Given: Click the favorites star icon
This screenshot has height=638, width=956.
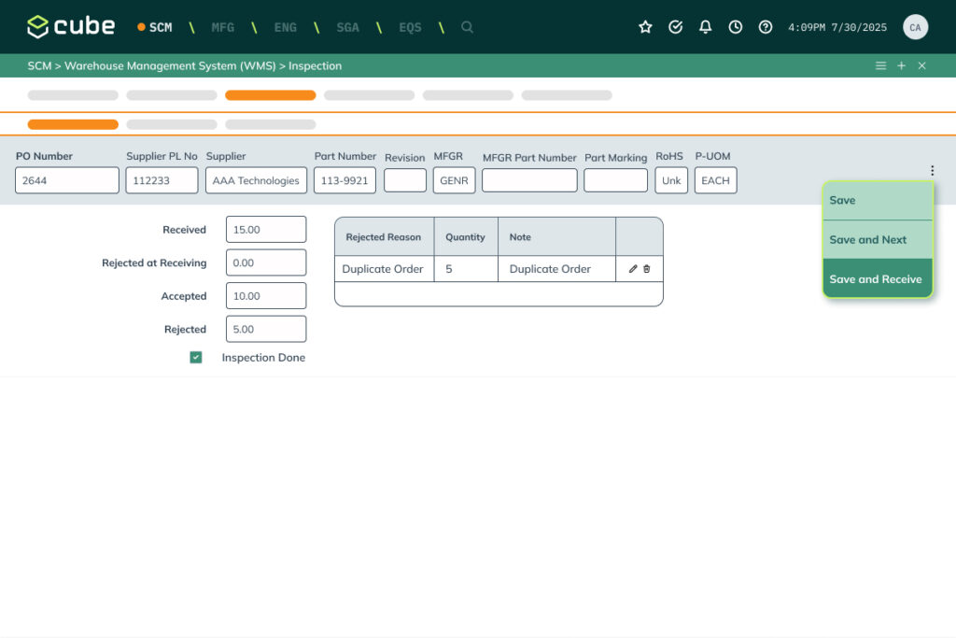Looking at the screenshot, I should coord(645,27).
